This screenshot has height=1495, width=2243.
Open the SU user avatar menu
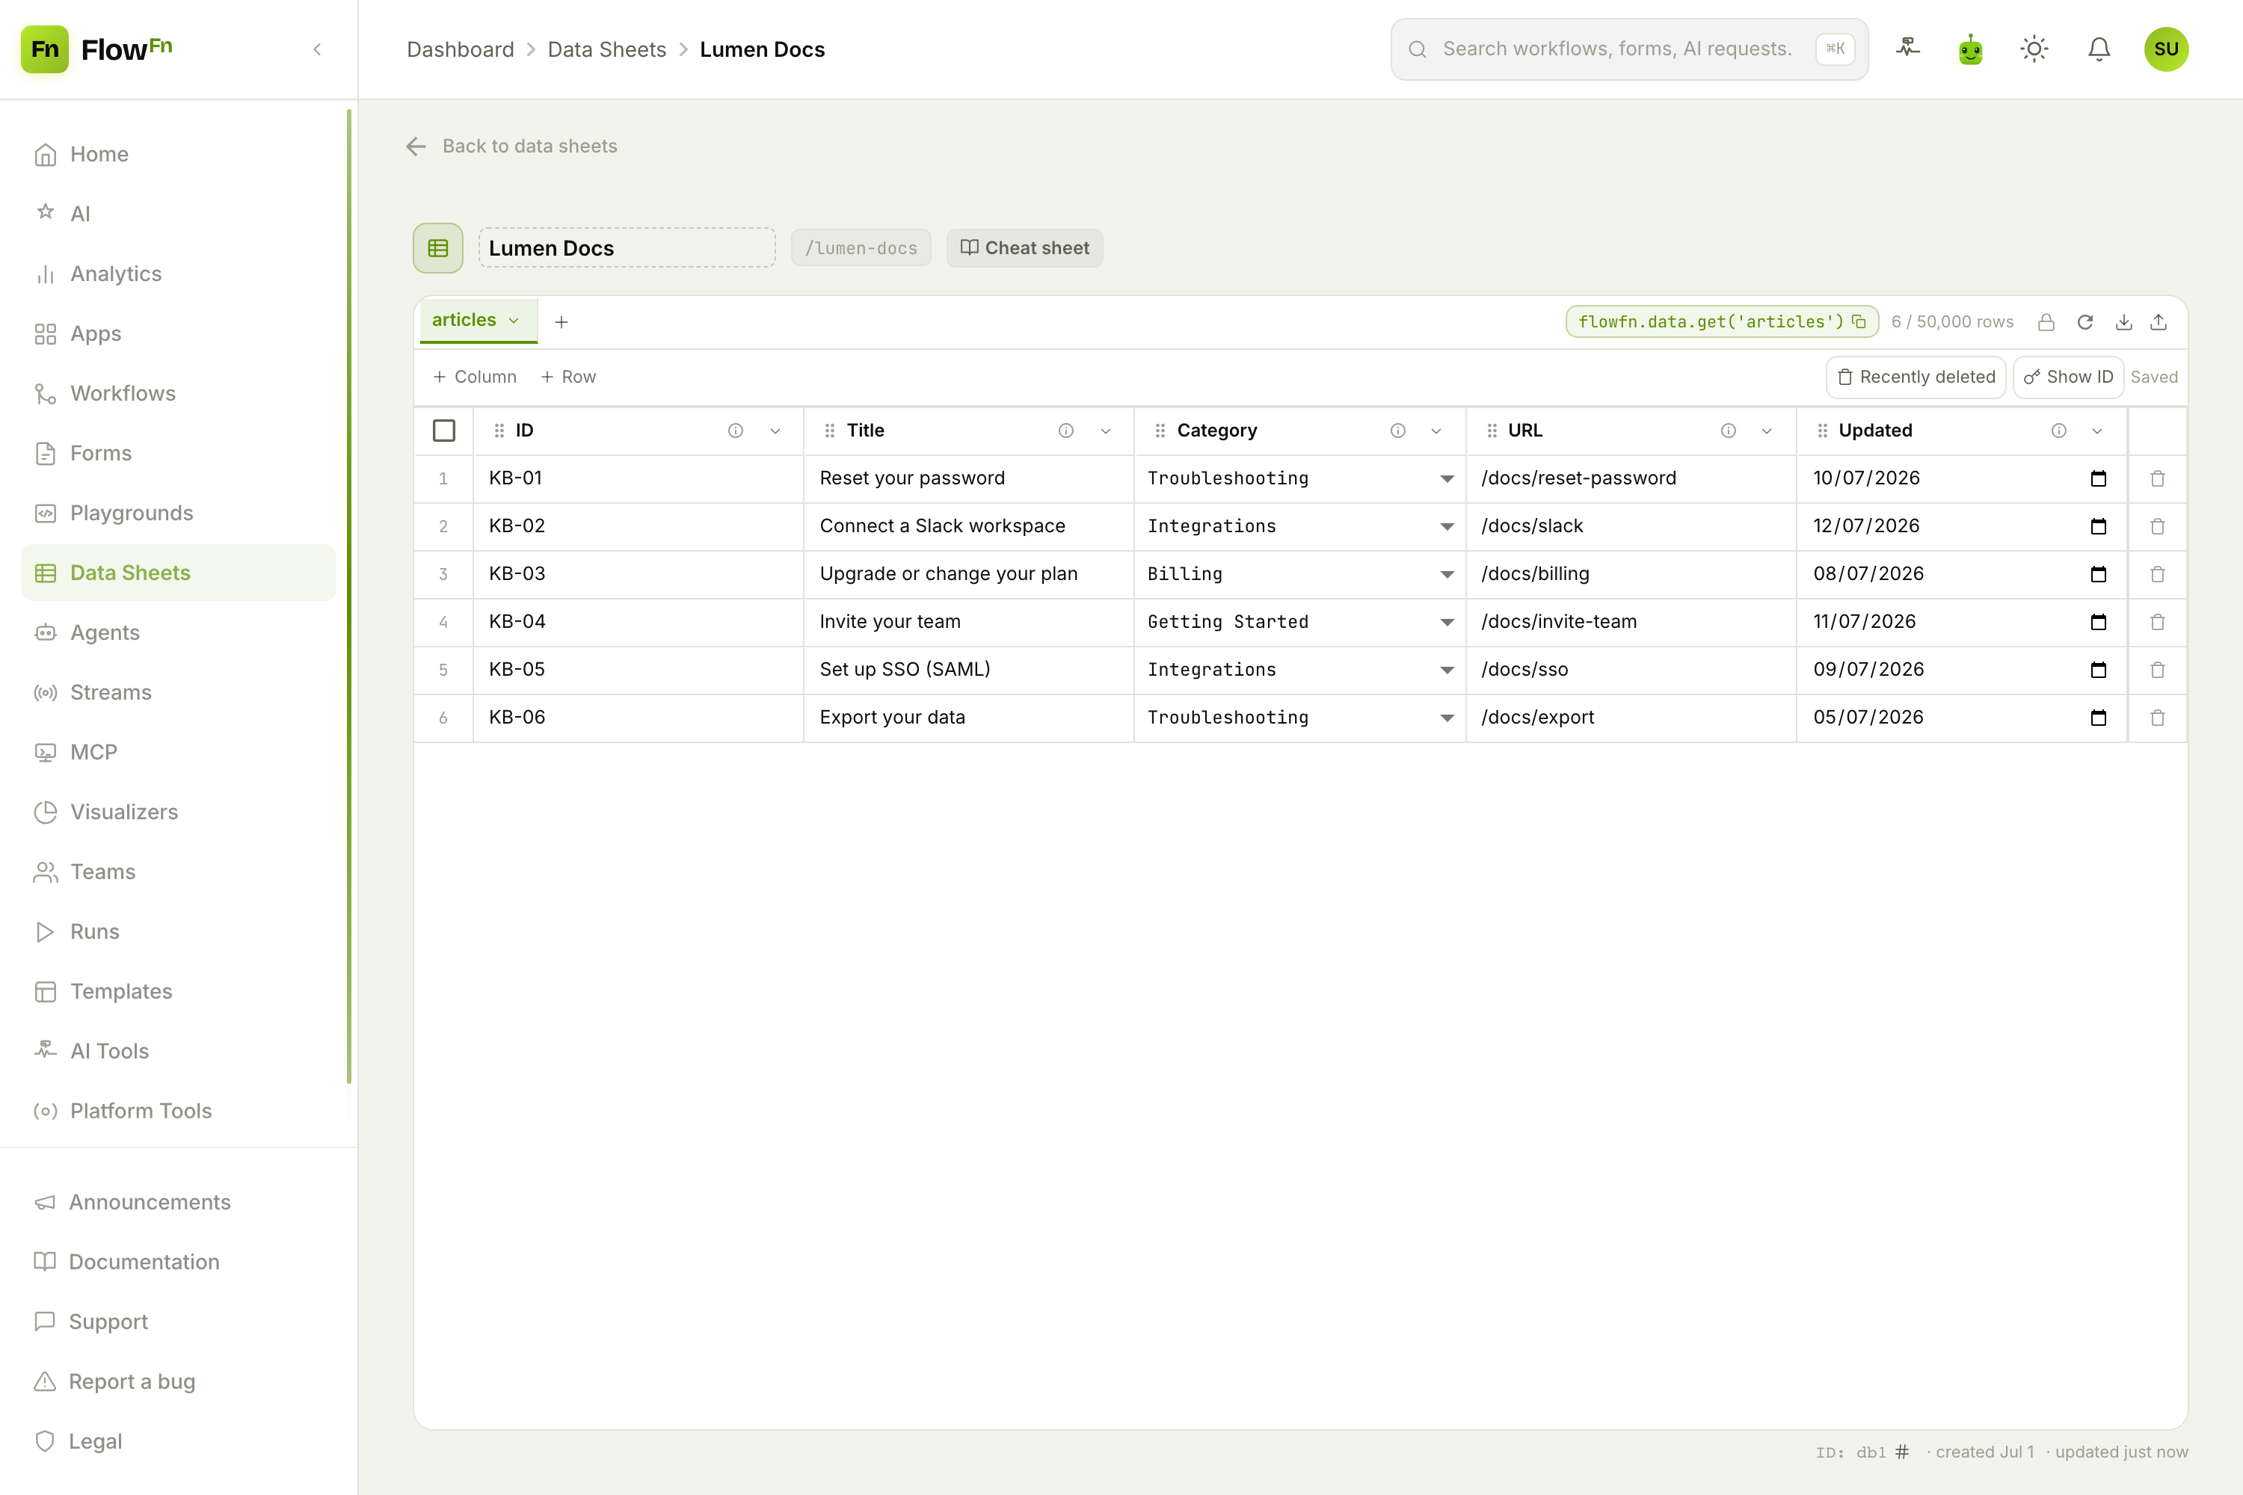tap(2166, 49)
